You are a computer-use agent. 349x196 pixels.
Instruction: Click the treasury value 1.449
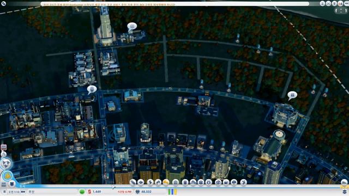97,192
